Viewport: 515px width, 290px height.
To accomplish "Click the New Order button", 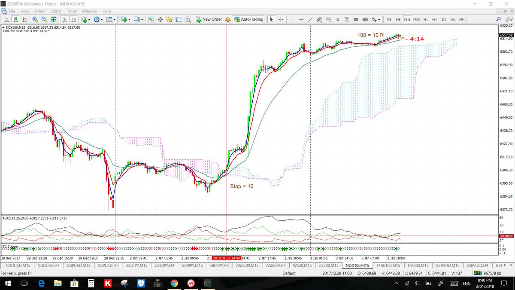I will point(209,19).
